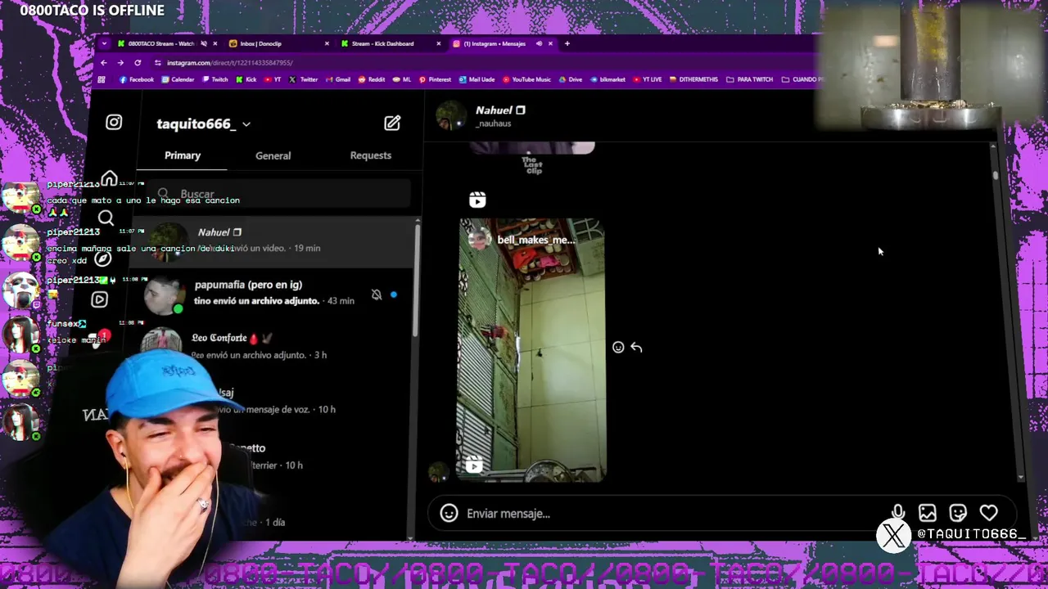Viewport: 1048px width, 589px height.
Task: Go back in the browser
Action: click(104, 63)
